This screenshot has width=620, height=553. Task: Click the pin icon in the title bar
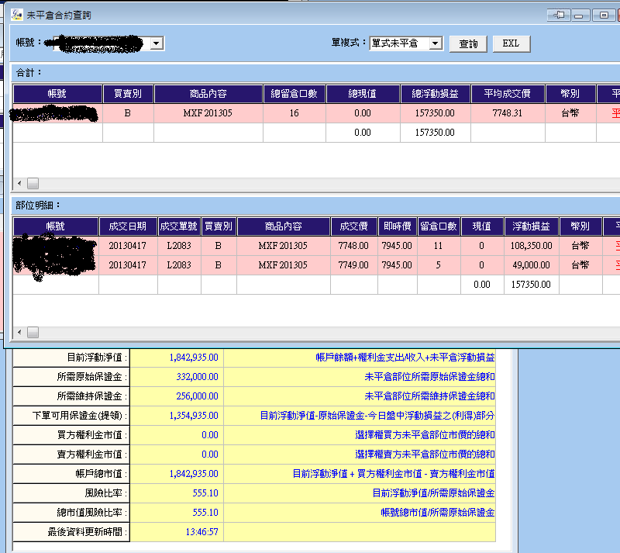point(558,15)
